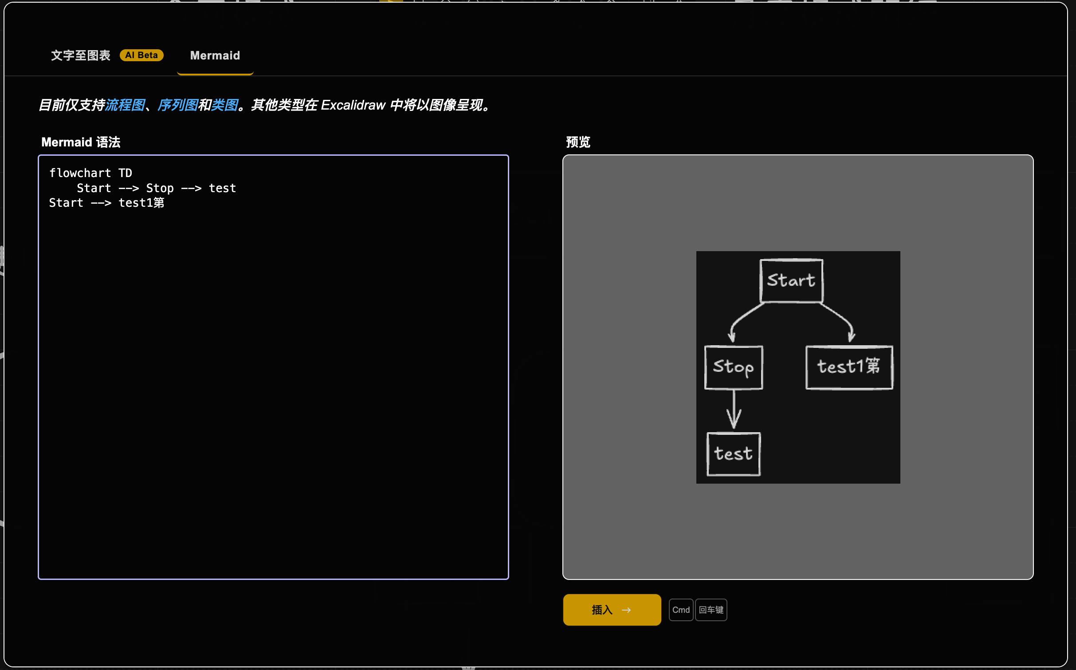The height and width of the screenshot is (670, 1076).
Task: Open the 流程图 link
Action: pyautogui.click(x=125, y=105)
